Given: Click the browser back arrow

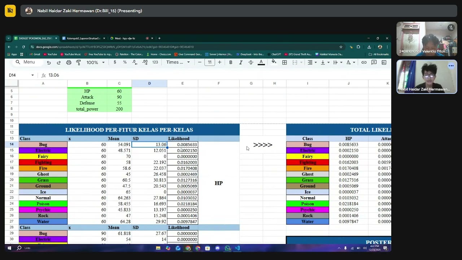Looking at the screenshot, I should (9, 47).
